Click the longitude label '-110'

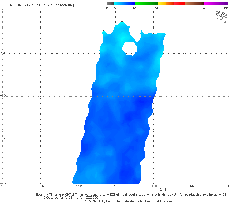[78, 186]
